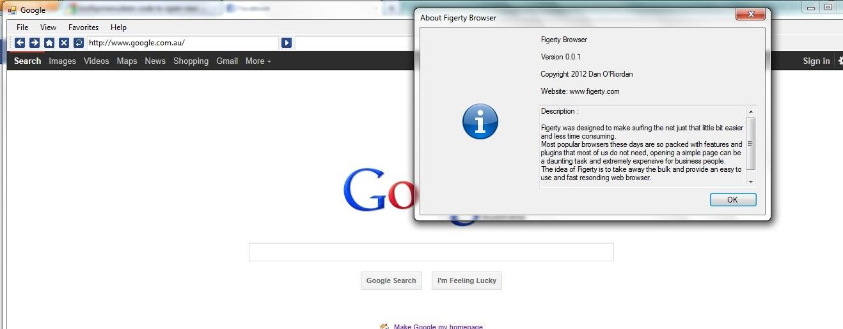Open the View menu
843x329 pixels.
pyautogui.click(x=49, y=27)
